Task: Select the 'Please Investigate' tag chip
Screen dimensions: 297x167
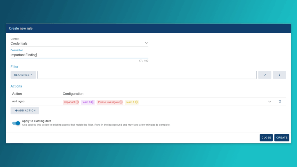Action: point(108,102)
